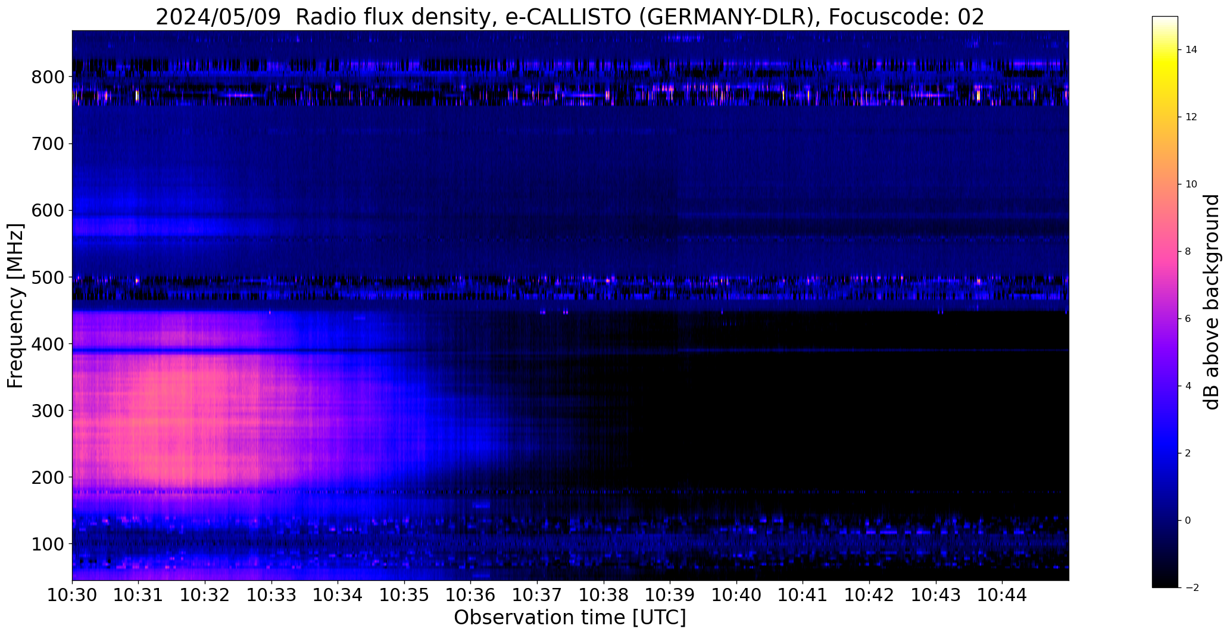Click the 400 frequency tick label
This screenshot has height=635, width=1230.
point(47,344)
